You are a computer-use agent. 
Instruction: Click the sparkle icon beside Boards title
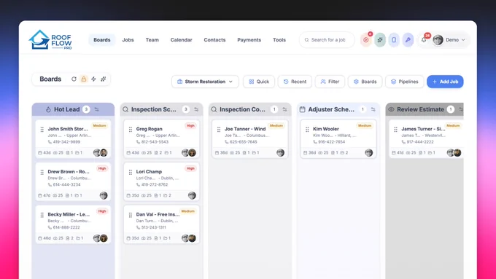click(x=104, y=79)
